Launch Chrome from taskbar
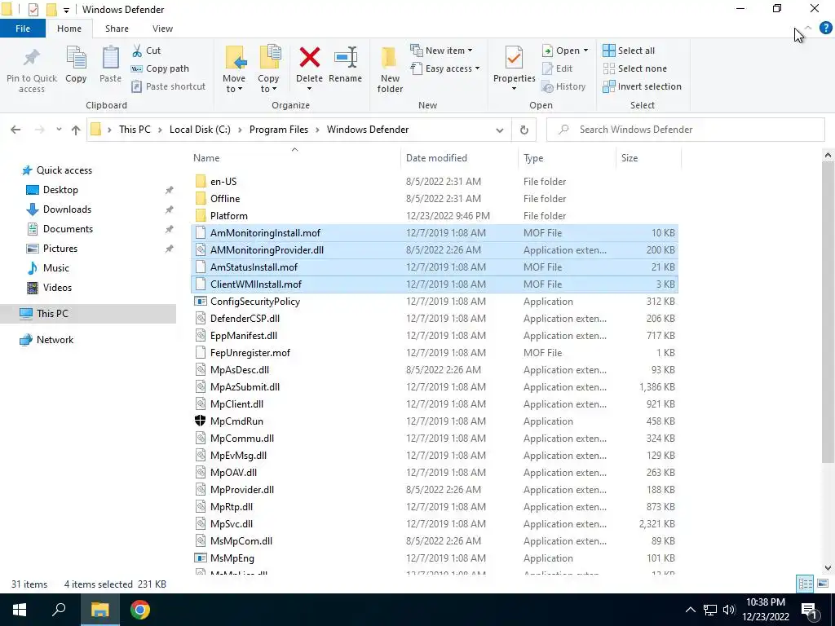 [x=140, y=610]
